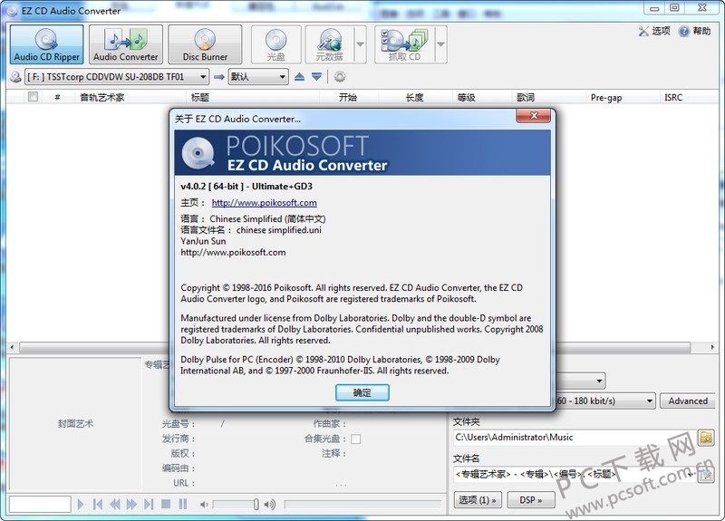Click the DSP » button
The image size is (725, 521).
click(531, 500)
